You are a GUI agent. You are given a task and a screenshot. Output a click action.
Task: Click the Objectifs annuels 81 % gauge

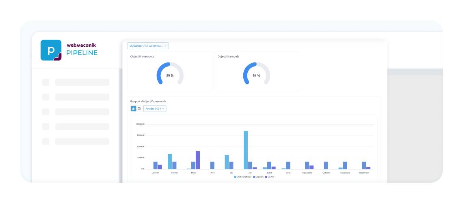[257, 73]
